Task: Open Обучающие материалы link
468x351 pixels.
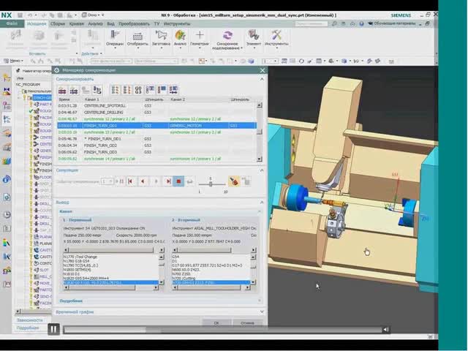Action: click(392, 23)
